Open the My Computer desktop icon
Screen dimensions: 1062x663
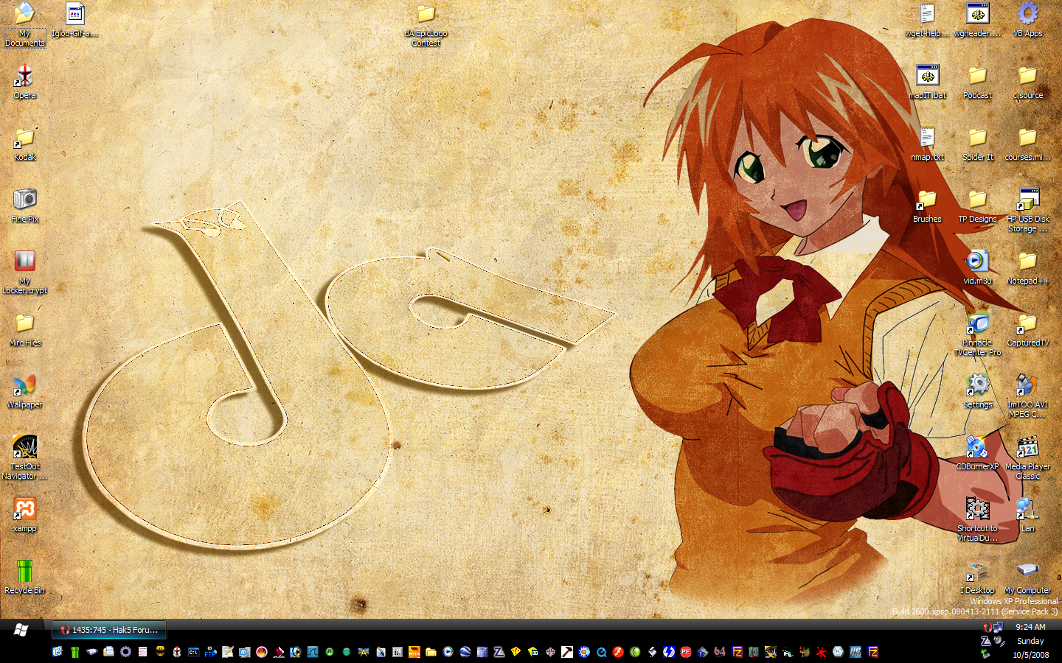pyautogui.click(x=1027, y=577)
